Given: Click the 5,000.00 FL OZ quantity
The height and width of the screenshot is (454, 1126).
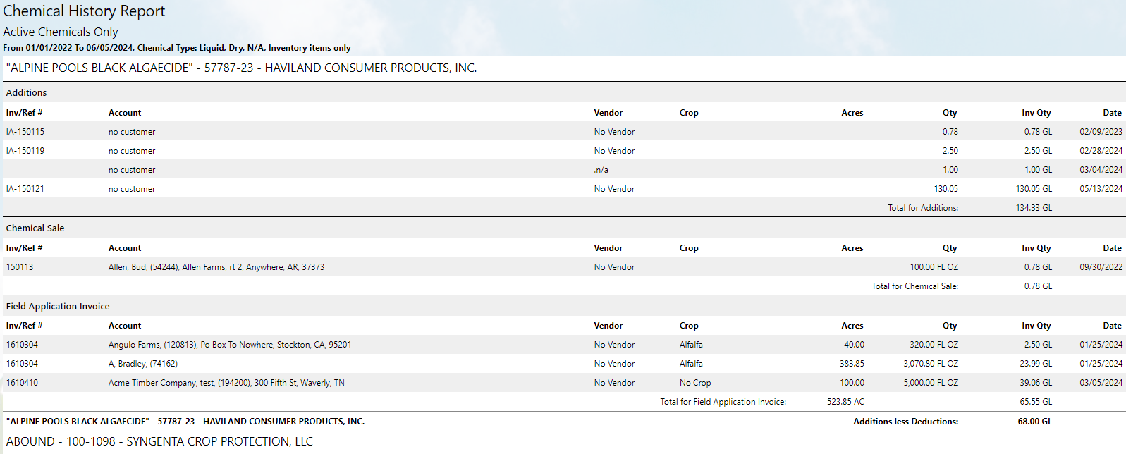Looking at the screenshot, I should click(931, 383).
